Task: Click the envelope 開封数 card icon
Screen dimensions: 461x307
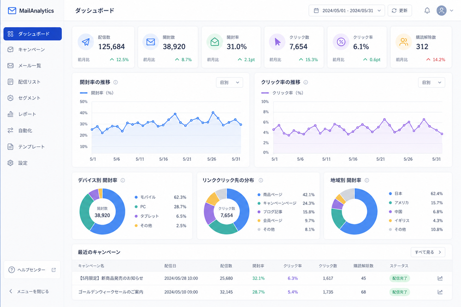Action: click(x=151, y=42)
